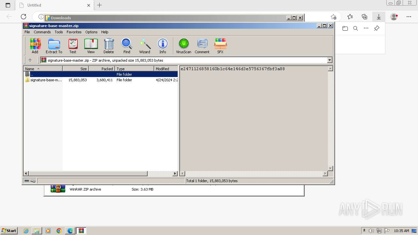418x235 pixels.
Task: Click WinRAR taskbar button
Action: pyautogui.click(x=81, y=231)
